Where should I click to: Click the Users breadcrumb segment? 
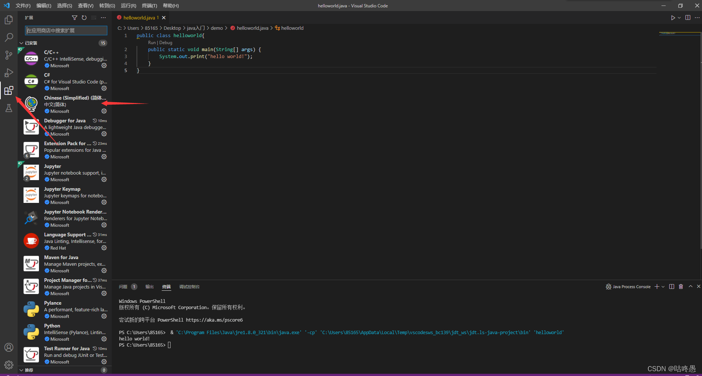click(x=133, y=28)
